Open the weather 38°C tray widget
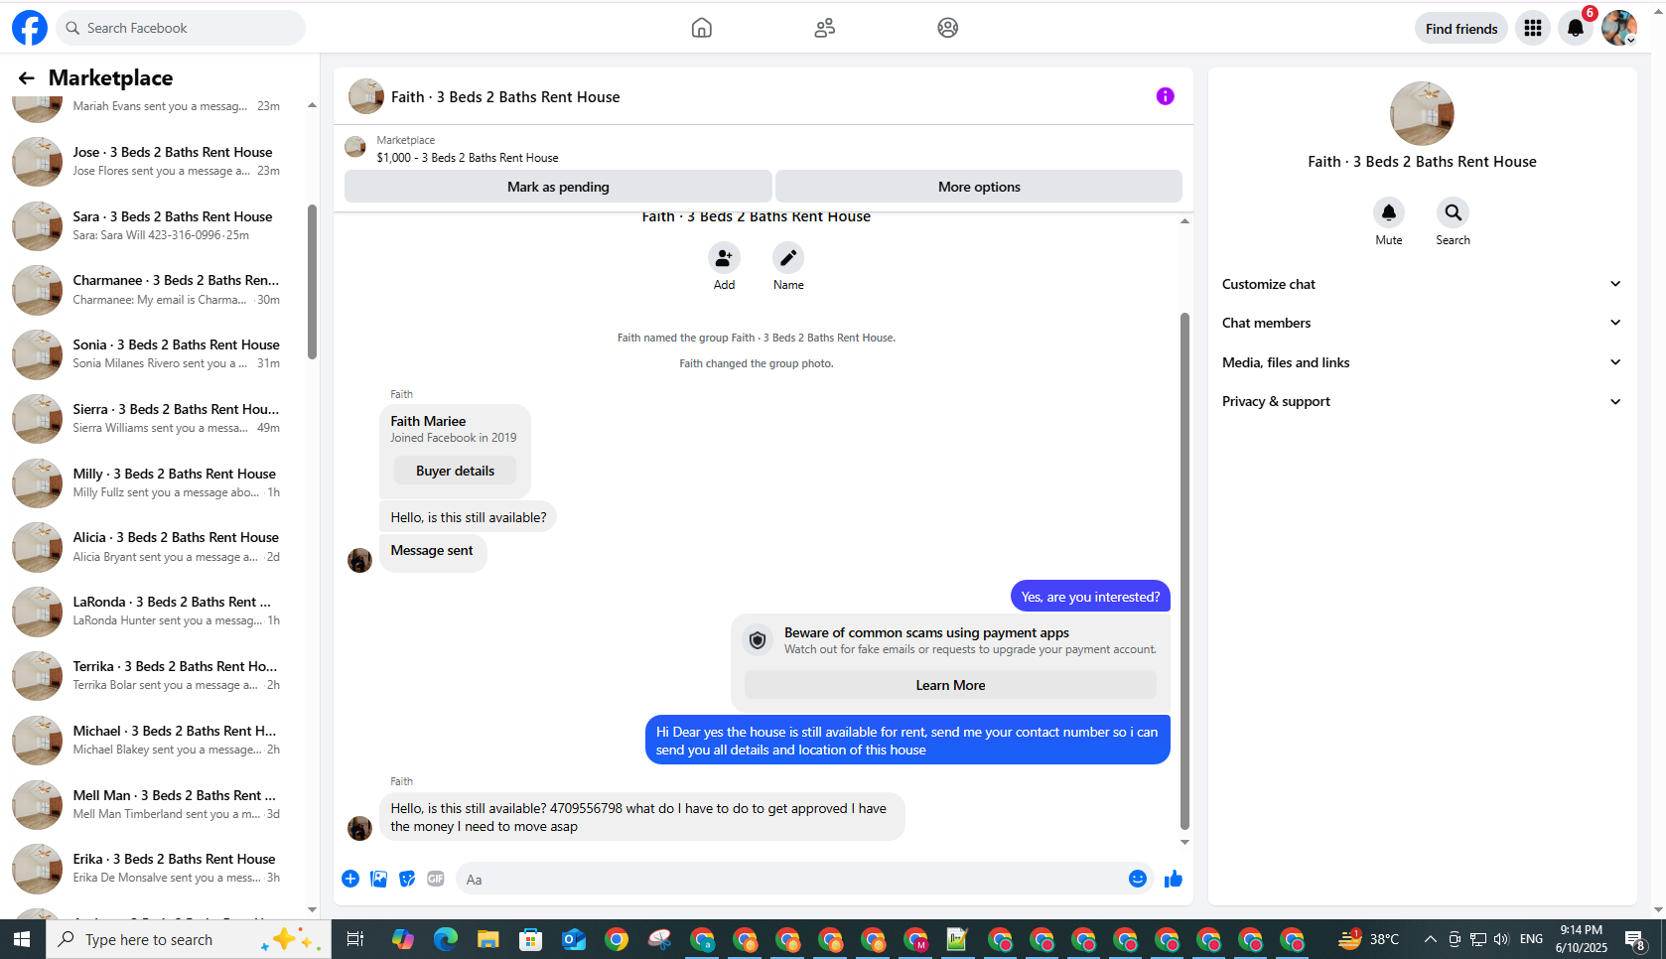The image size is (1666, 959). pyautogui.click(x=1368, y=939)
